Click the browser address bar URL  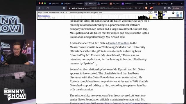click(102, 8)
